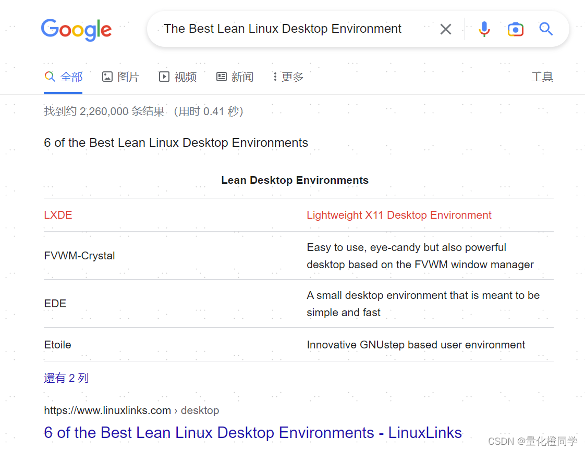
Task: Open image search via camera icon
Action: click(515, 29)
